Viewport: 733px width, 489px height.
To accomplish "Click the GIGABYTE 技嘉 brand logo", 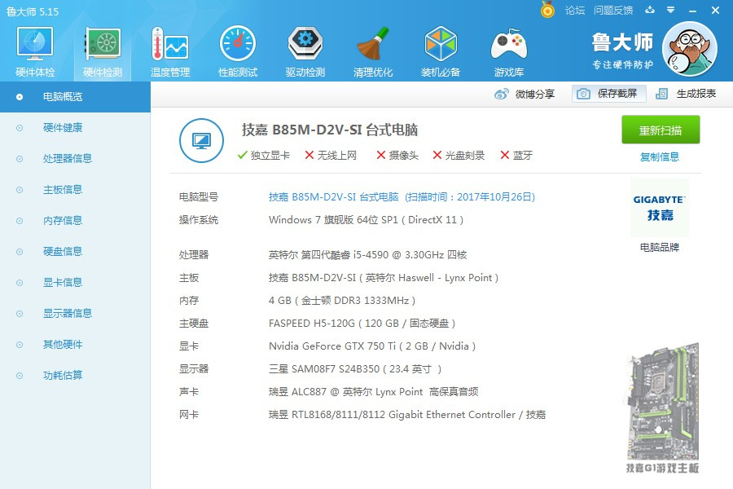I will pyautogui.click(x=660, y=208).
